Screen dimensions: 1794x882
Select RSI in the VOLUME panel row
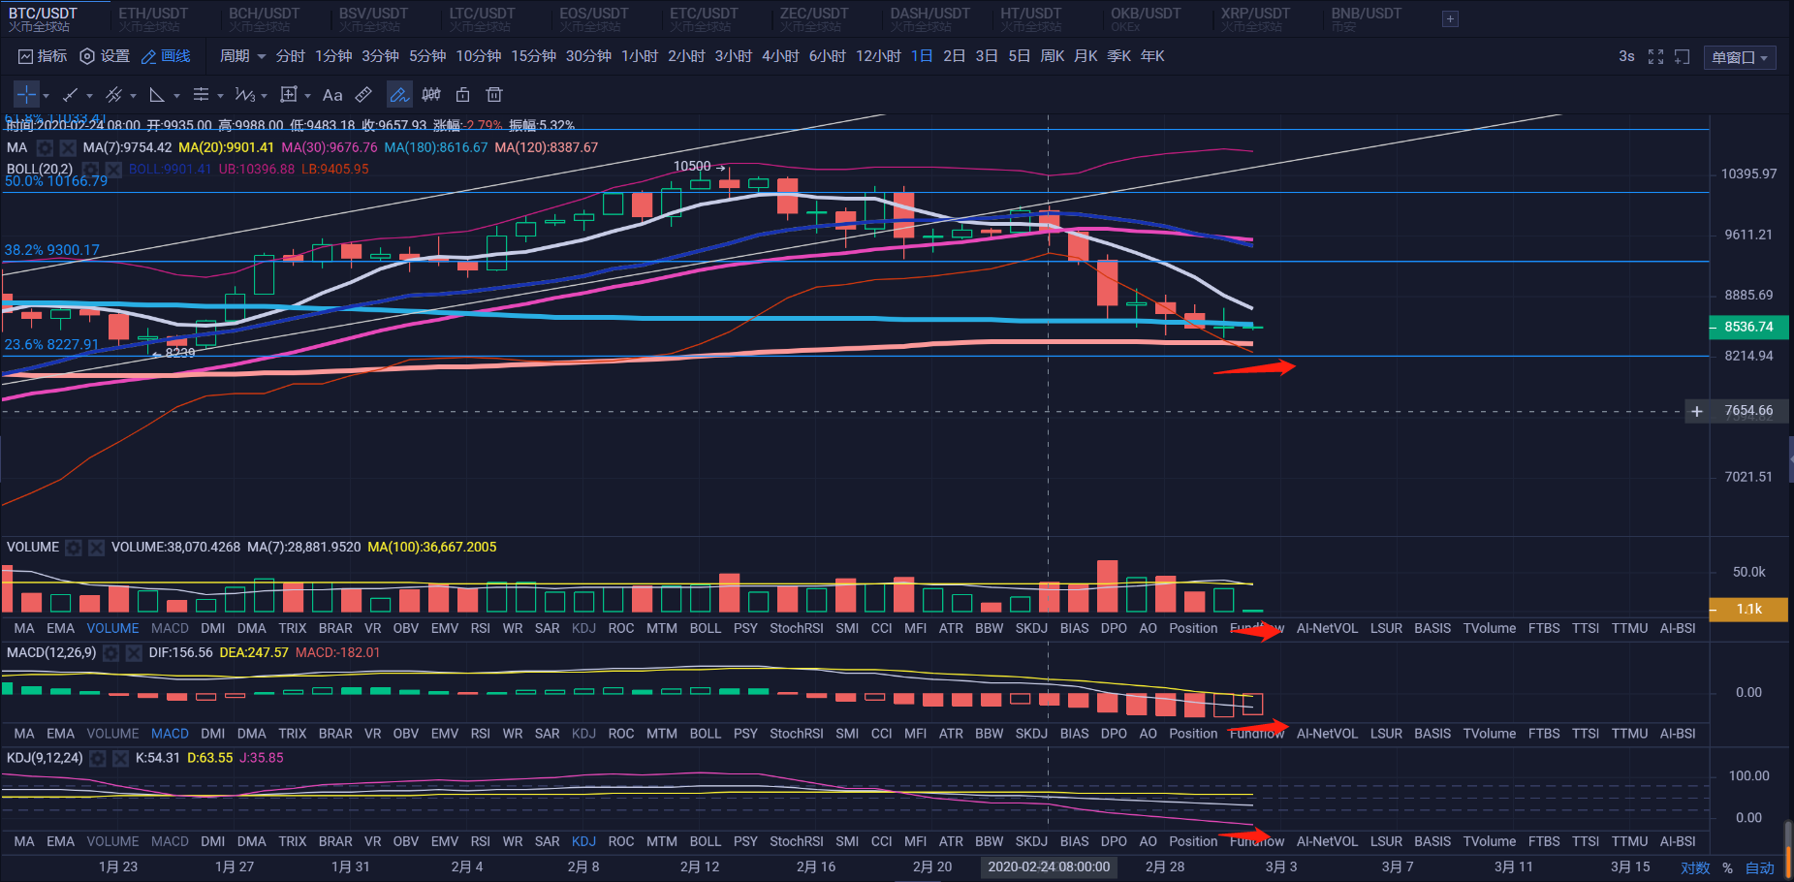point(481,628)
